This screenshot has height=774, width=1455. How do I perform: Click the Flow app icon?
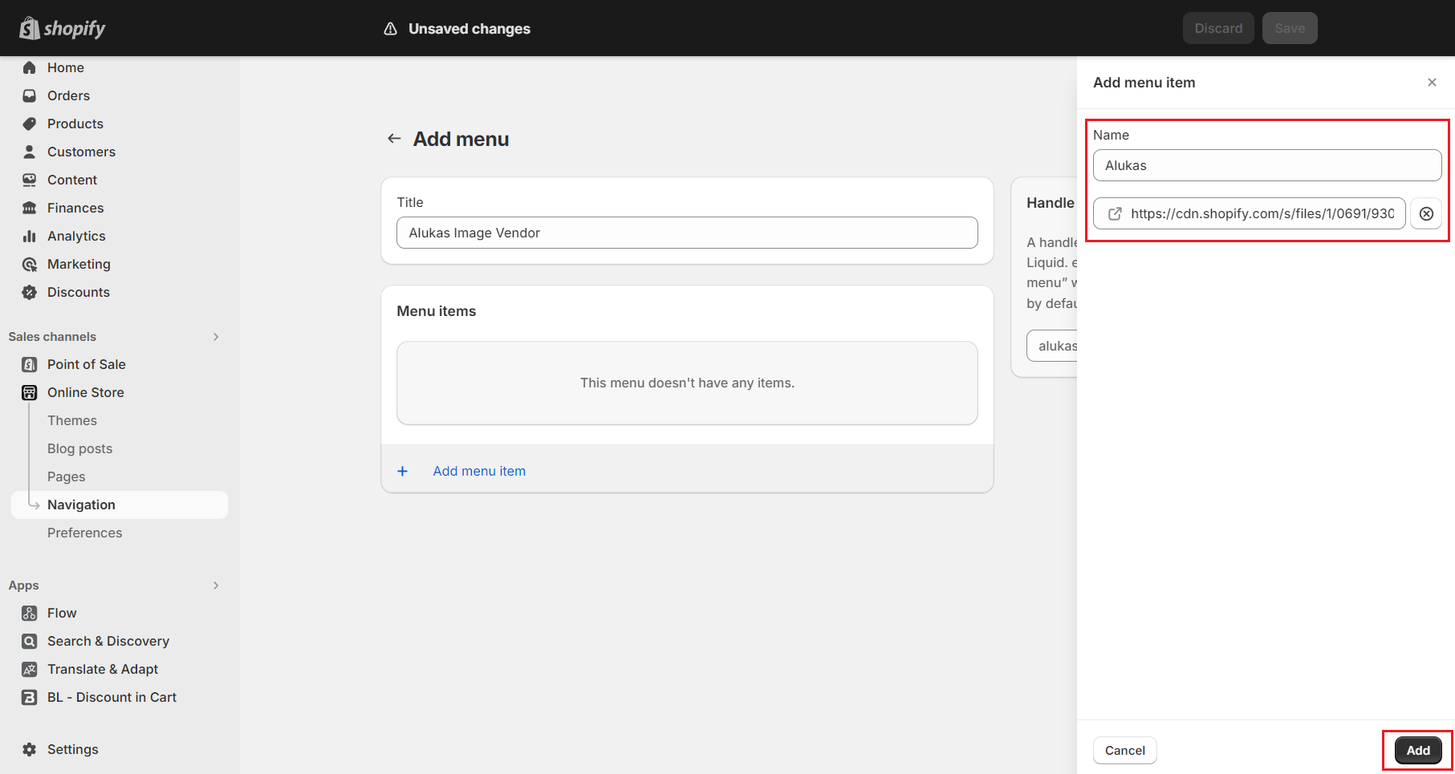[30, 614]
